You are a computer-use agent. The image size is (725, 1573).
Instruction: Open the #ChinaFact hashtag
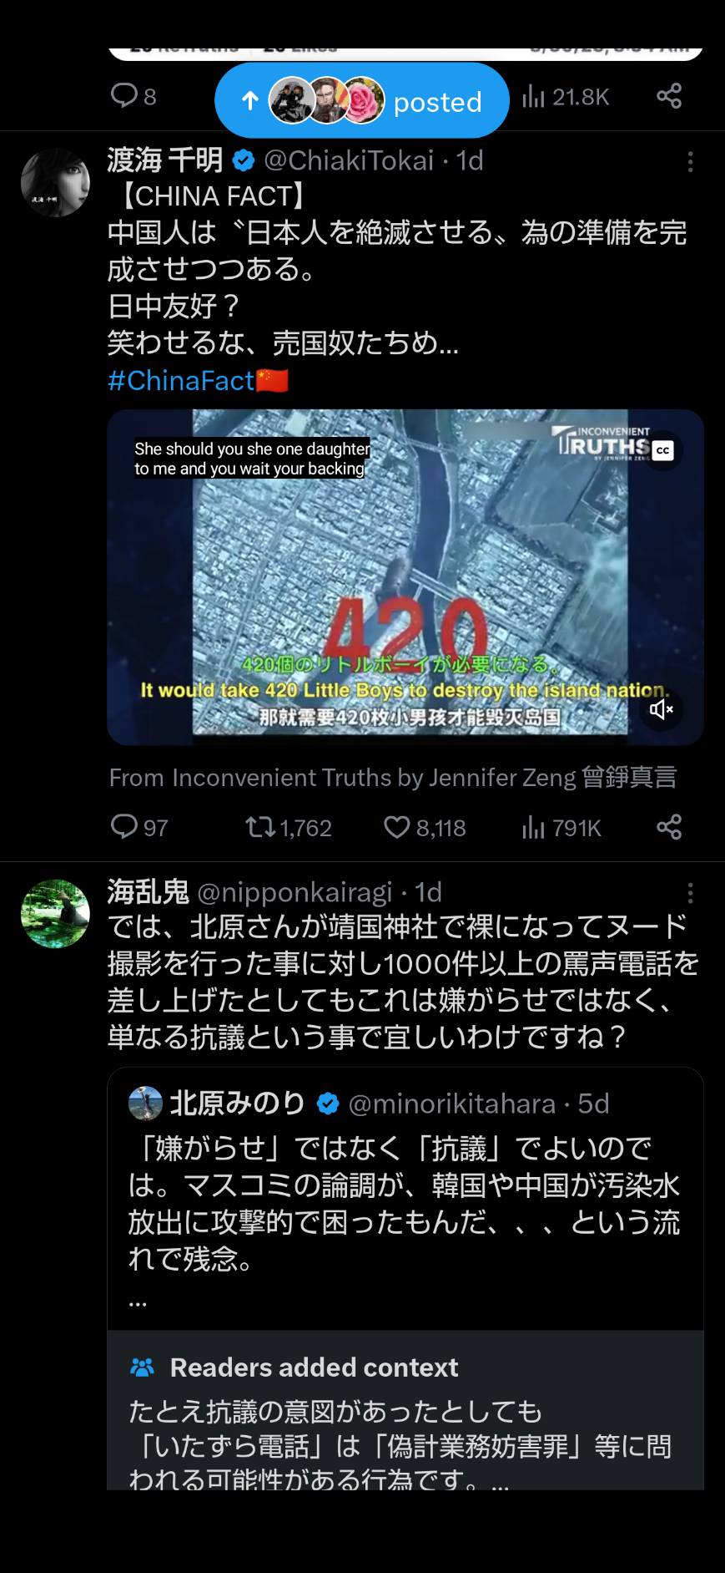point(198,381)
